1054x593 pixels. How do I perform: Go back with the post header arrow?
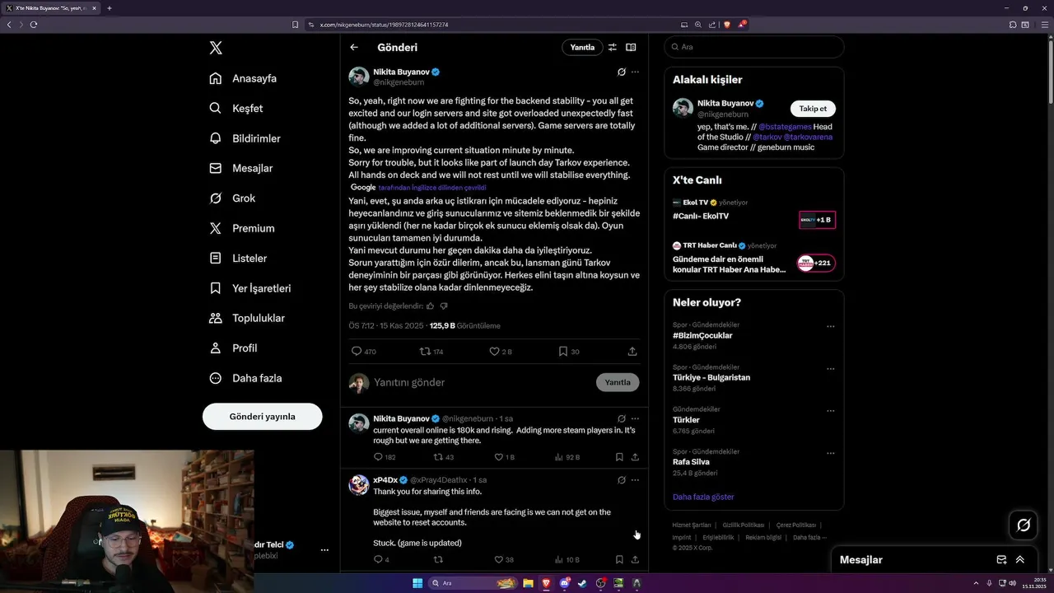354,47
